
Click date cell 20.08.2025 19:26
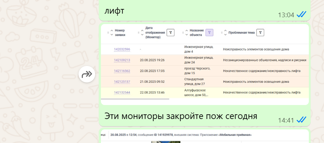point(152,60)
